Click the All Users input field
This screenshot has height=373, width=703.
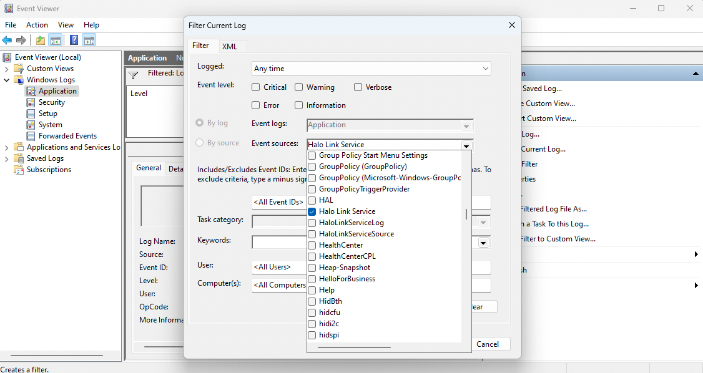279,267
